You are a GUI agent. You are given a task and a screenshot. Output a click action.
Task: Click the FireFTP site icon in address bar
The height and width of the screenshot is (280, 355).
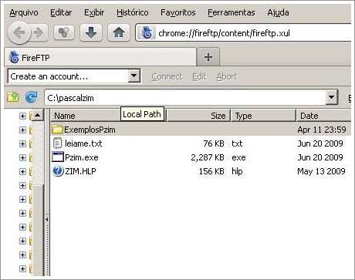tap(147, 33)
